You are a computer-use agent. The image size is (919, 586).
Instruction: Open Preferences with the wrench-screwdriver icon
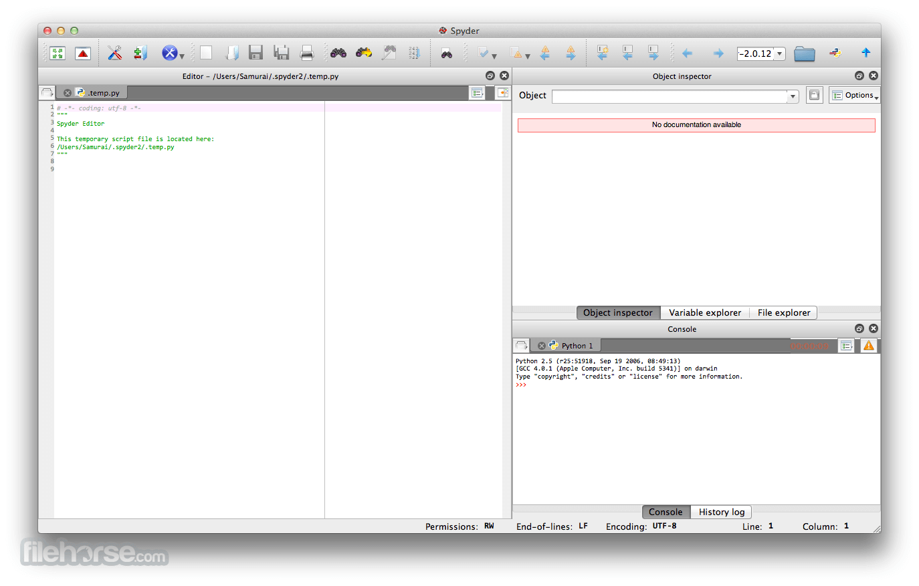tap(115, 53)
